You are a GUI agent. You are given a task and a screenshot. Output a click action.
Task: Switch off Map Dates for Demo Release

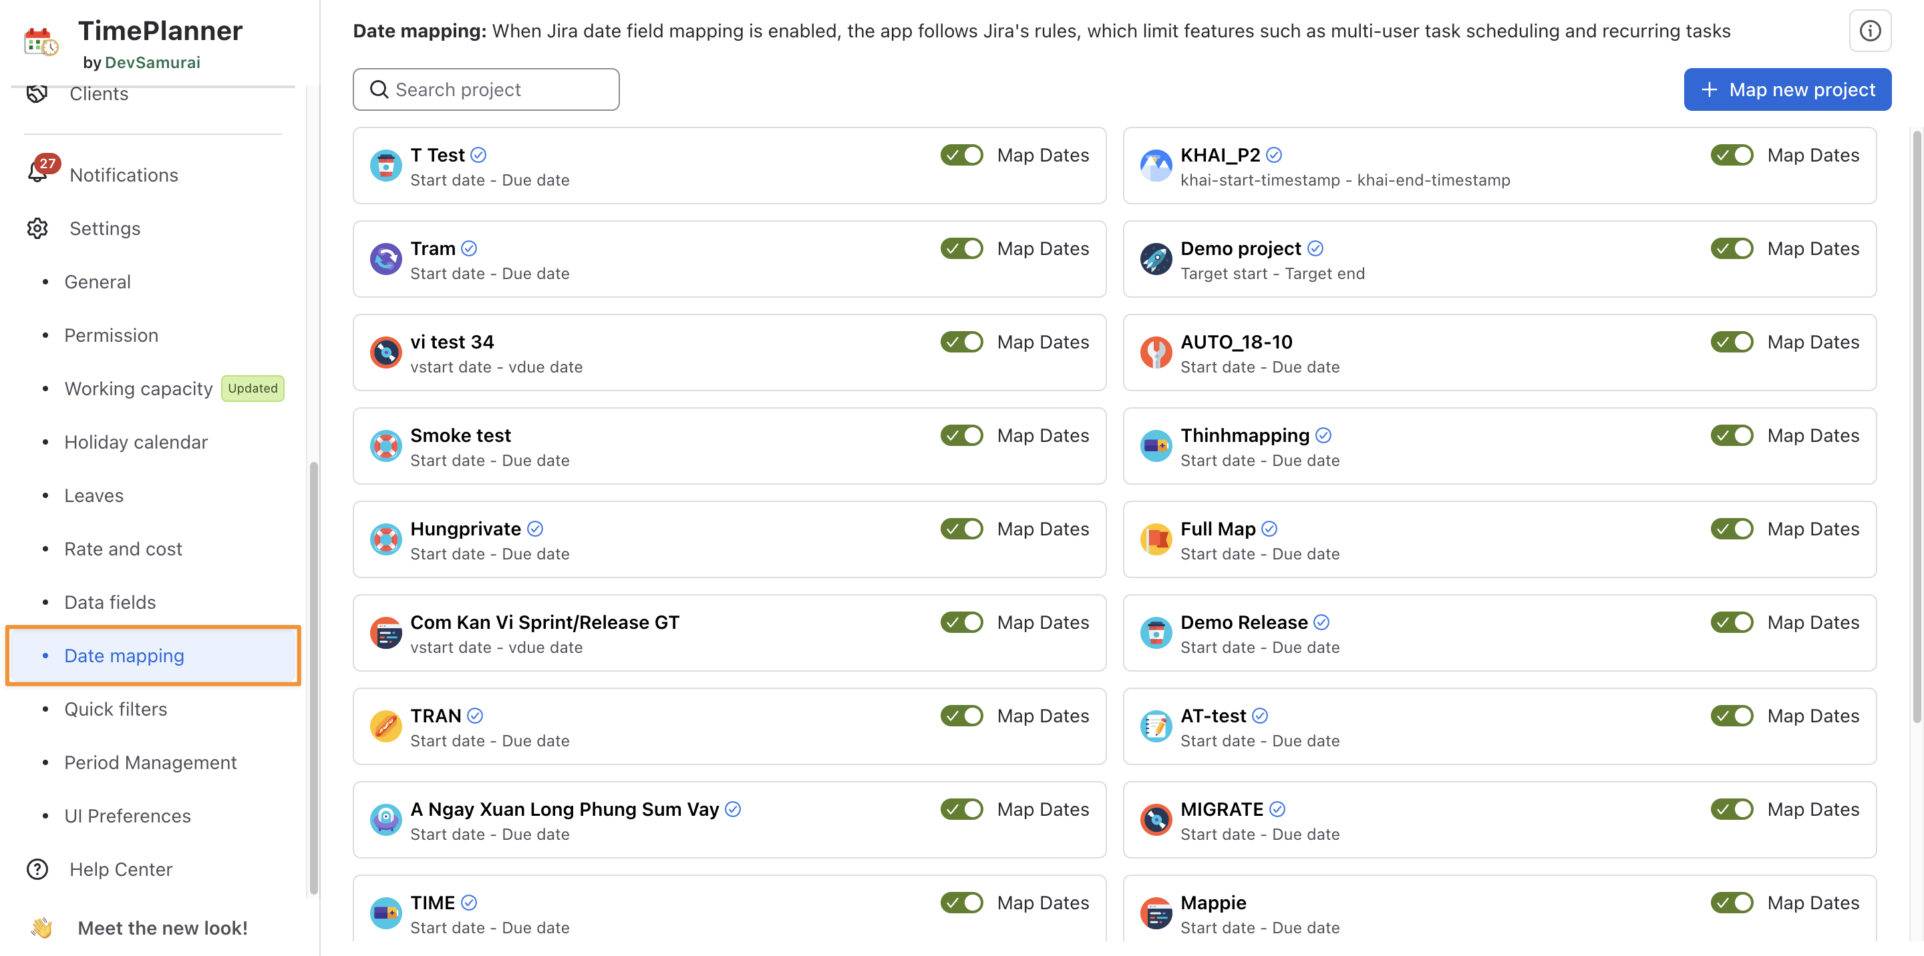1732,622
